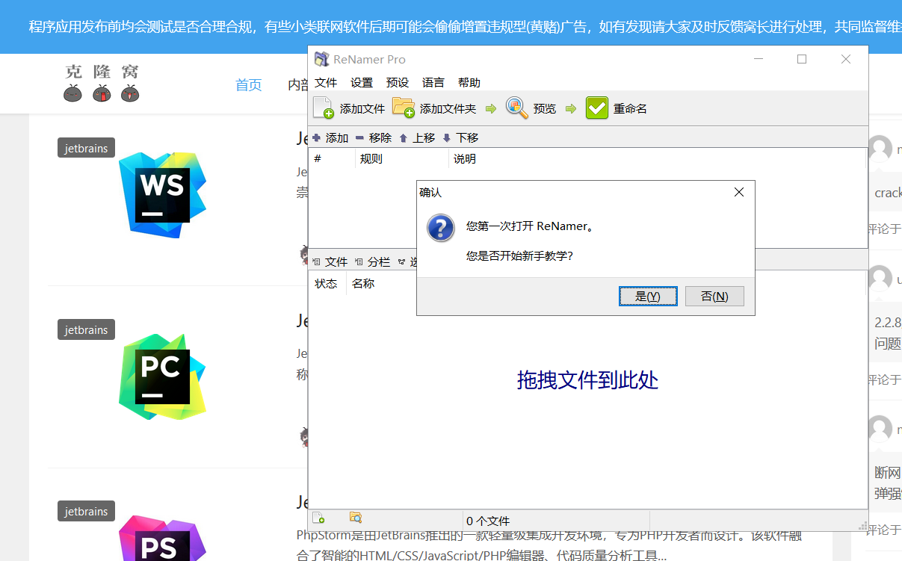Move rule up with 上移 button
The width and height of the screenshot is (902, 561).
[417, 137]
